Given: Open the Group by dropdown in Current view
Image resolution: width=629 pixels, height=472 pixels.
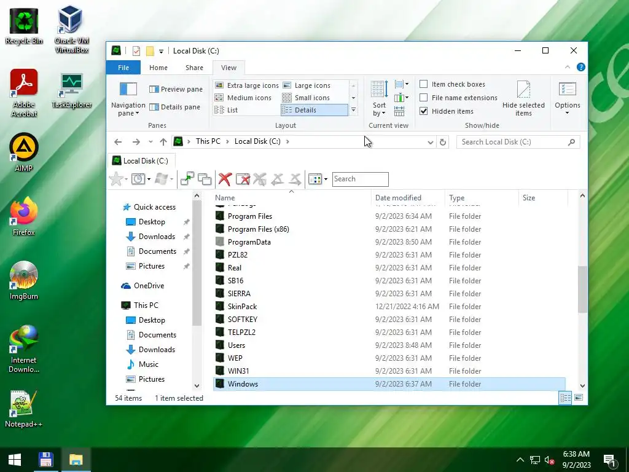Looking at the screenshot, I should 402,84.
